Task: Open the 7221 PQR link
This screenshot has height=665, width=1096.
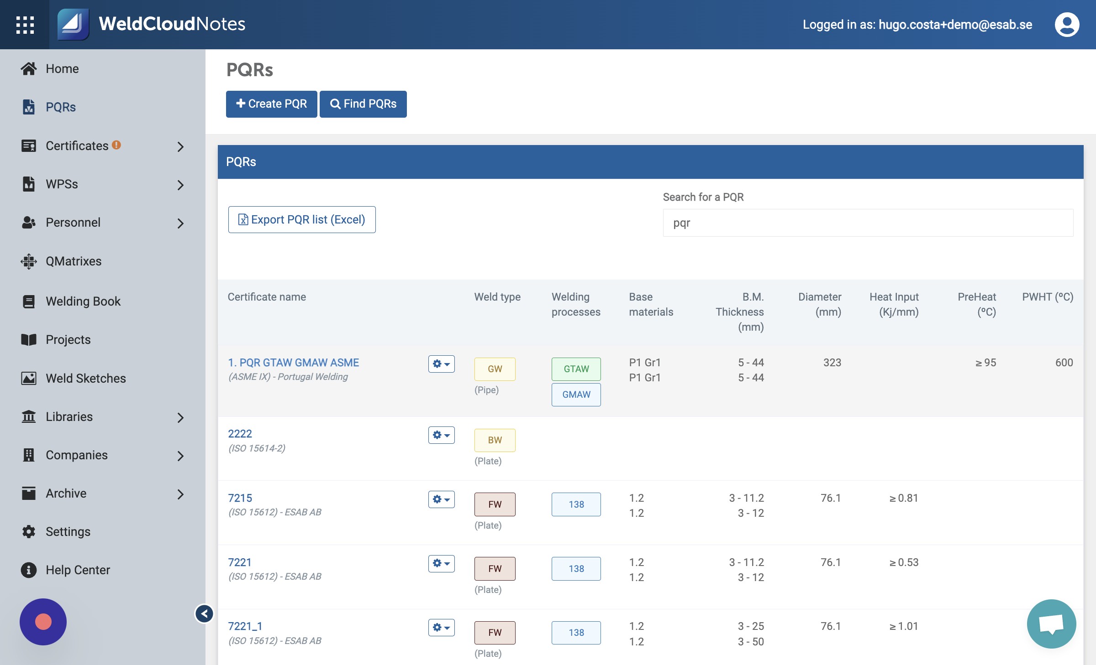Action: click(x=240, y=562)
